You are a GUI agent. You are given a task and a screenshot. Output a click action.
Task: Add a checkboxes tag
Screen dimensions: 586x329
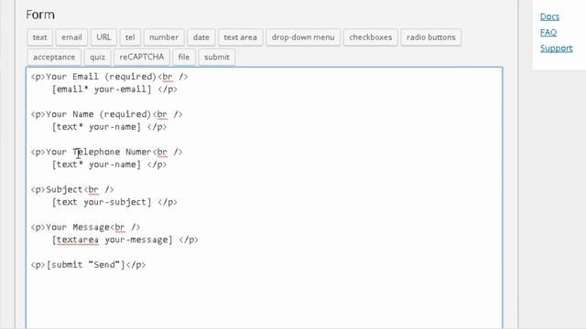pos(370,37)
